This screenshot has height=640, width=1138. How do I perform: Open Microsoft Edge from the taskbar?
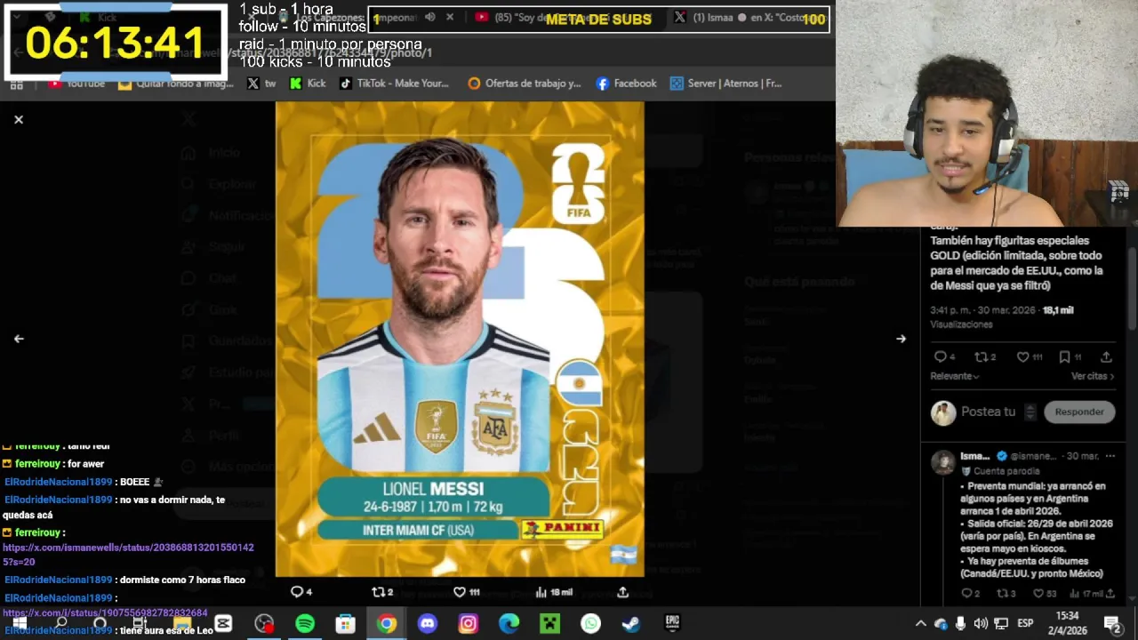509,624
